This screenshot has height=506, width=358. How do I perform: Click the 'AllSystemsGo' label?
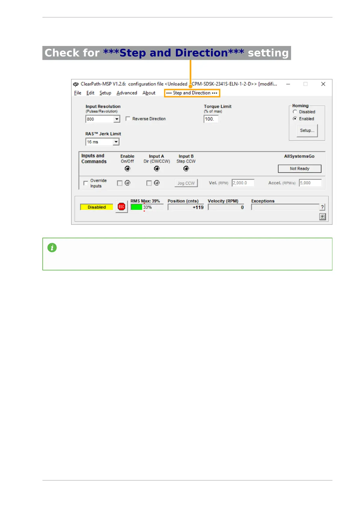click(x=299, y=156)
